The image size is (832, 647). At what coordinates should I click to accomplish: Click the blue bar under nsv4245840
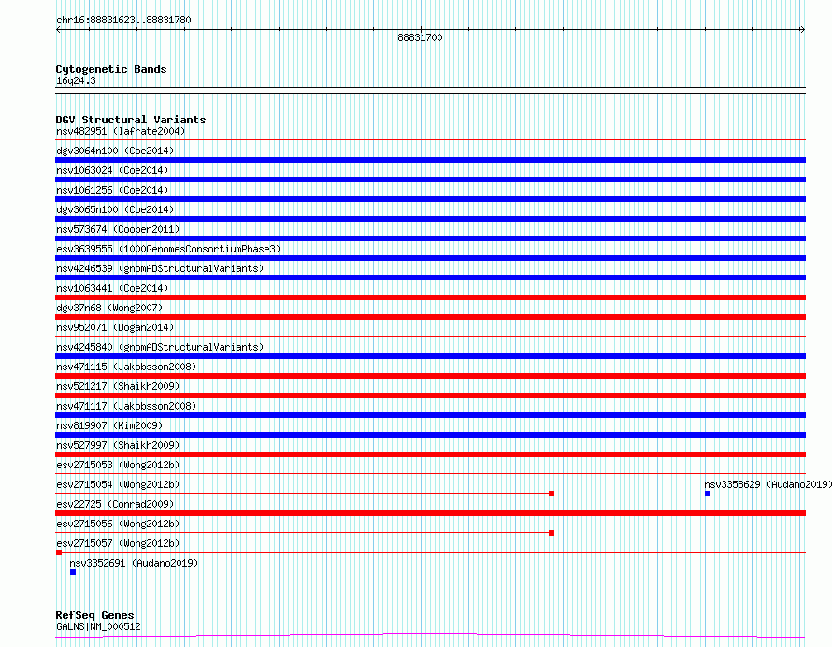430,356
